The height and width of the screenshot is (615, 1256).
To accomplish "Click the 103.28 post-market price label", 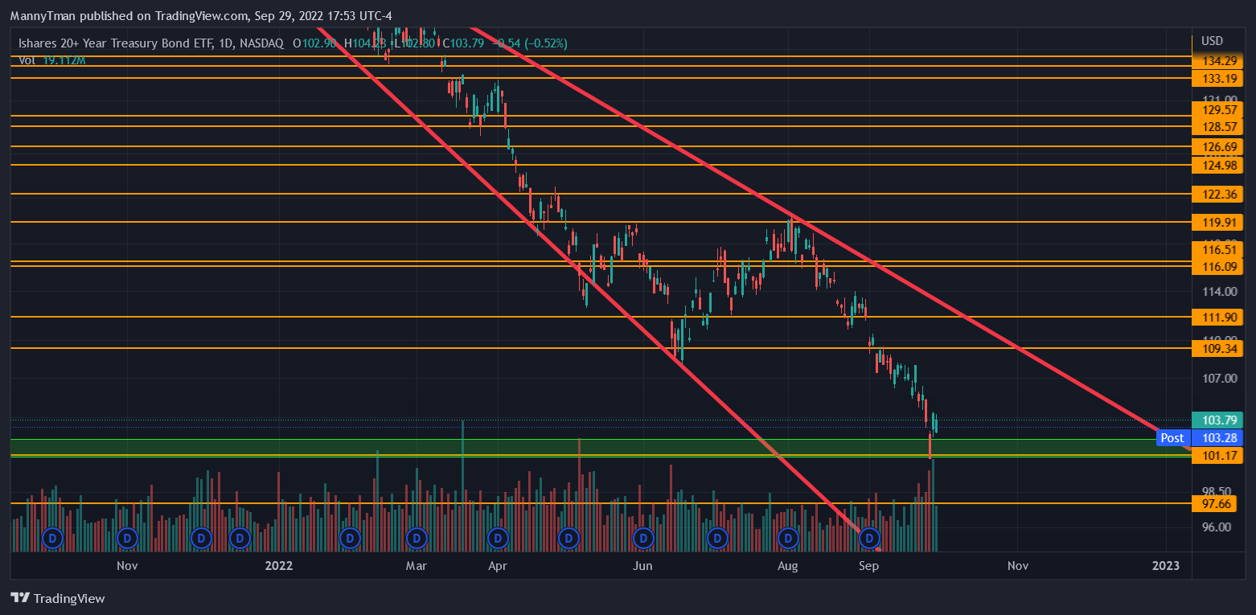I will [1217, 438].
